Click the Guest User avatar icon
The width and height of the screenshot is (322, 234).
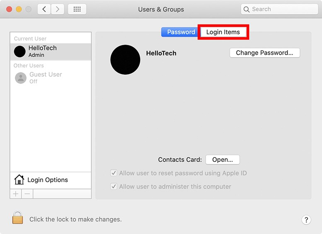pos(21,78)
